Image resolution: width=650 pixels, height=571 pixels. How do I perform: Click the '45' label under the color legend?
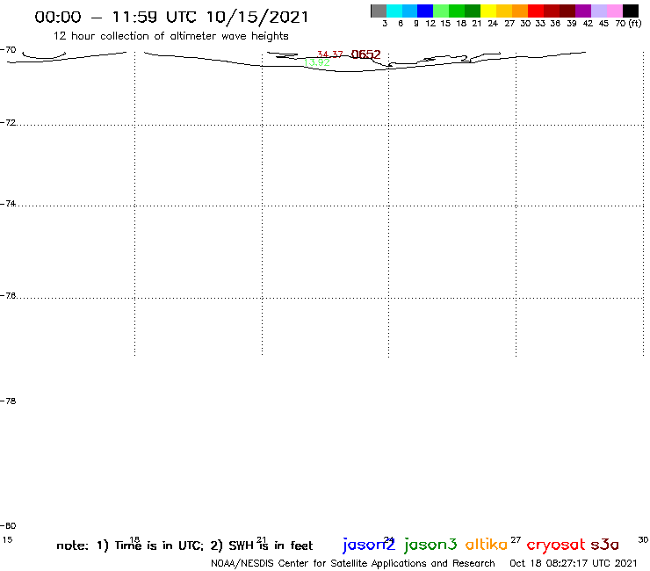tap(603, 24)
